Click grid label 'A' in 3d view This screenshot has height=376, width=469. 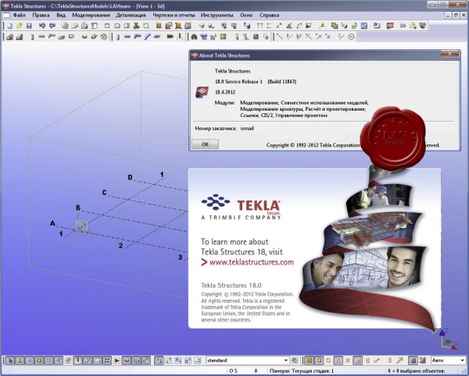[52, 223]
